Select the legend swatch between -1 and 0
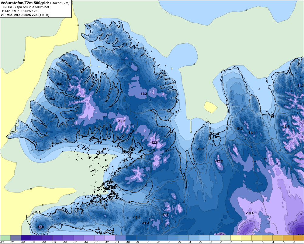The height and width of the screenshot is (244, 304). point(225,238)
